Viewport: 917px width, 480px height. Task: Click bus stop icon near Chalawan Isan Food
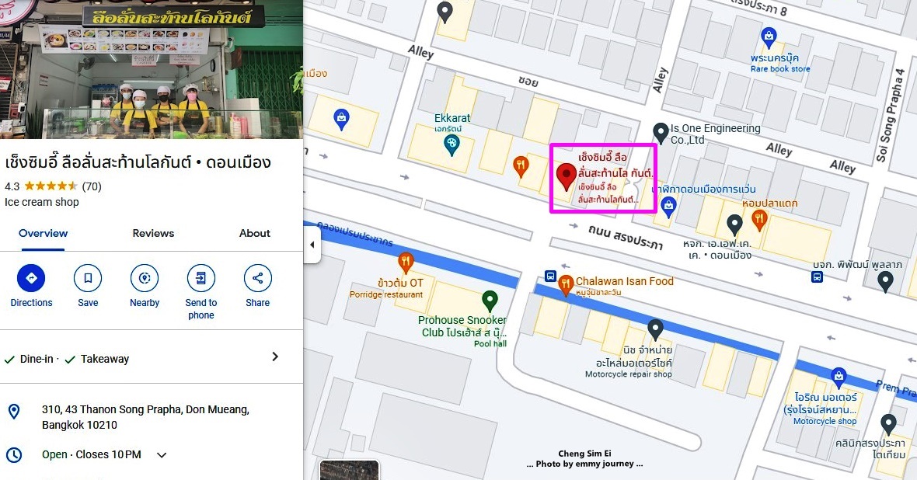click(x=549, y=276)
